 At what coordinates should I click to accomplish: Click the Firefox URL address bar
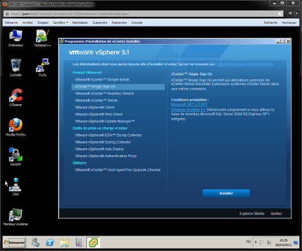pos(143,14)
